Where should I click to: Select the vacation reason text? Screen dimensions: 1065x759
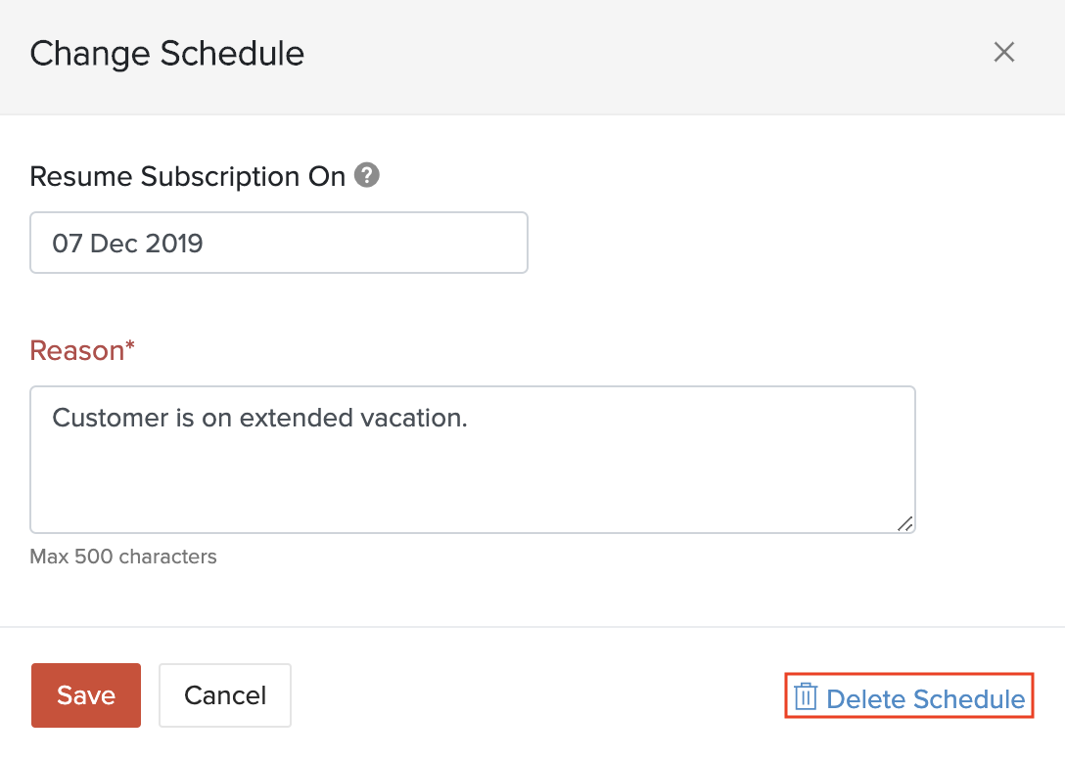click(258, 418)
